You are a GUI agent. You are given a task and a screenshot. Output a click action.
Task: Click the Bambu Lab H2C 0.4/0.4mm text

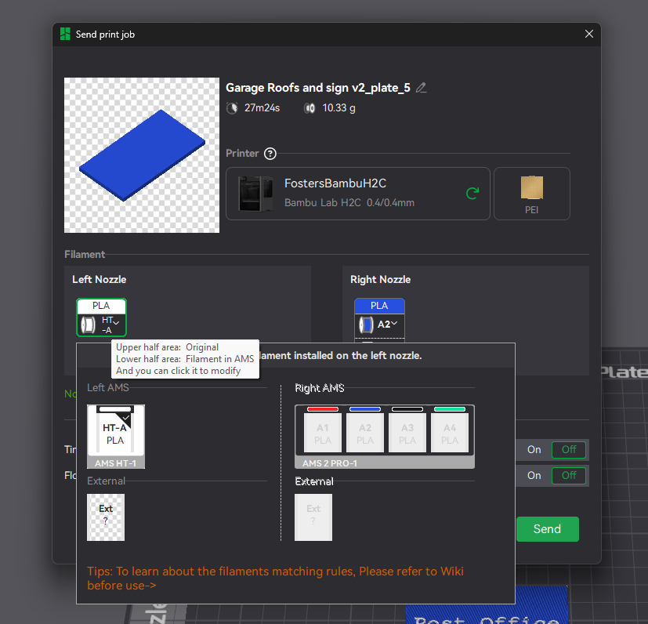pyautogui.click(x=349, y=202)
